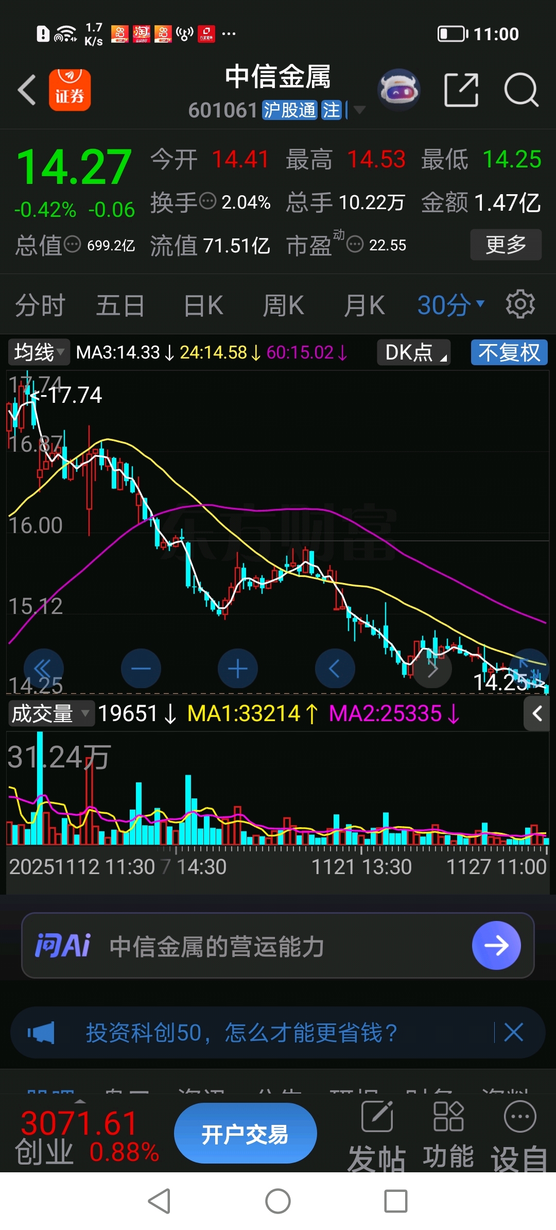
Task: Tap the 发帖 post icon
Action: pos(377,1117)
